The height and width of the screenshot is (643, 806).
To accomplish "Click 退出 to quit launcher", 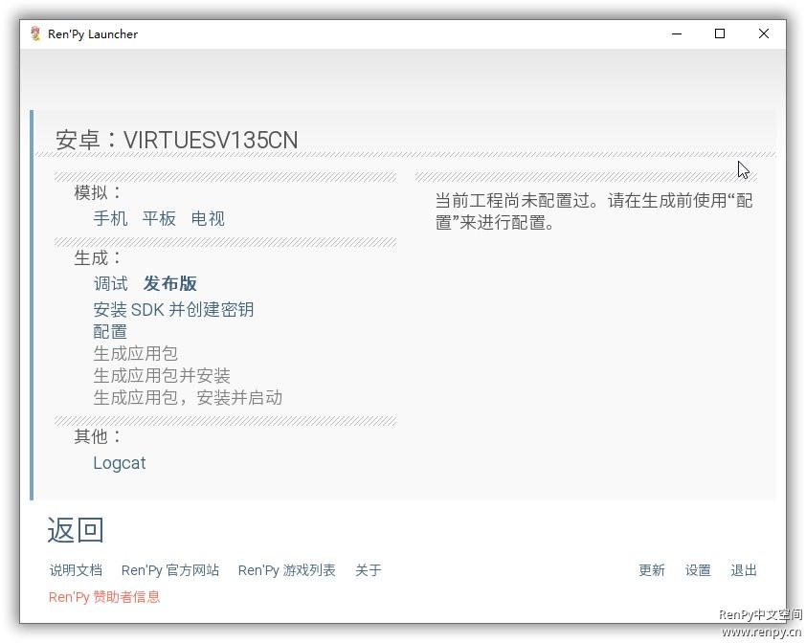I will (744, 570).
